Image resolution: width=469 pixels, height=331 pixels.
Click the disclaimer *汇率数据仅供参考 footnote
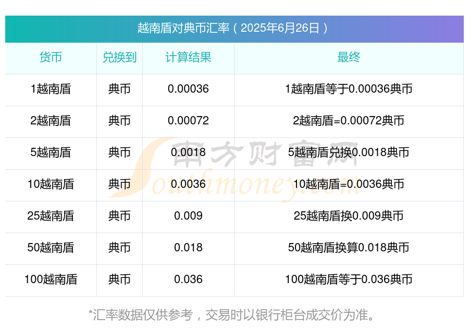232,315
